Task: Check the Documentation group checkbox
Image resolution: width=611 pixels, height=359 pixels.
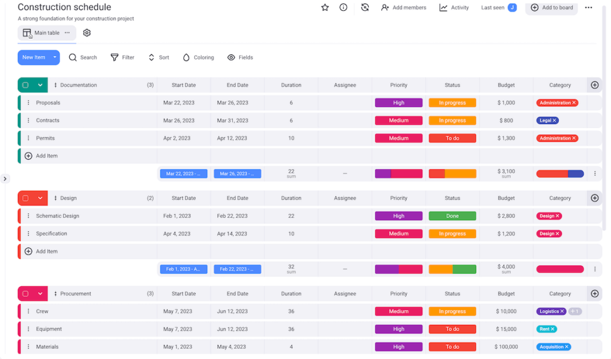Action: point(26,85)
